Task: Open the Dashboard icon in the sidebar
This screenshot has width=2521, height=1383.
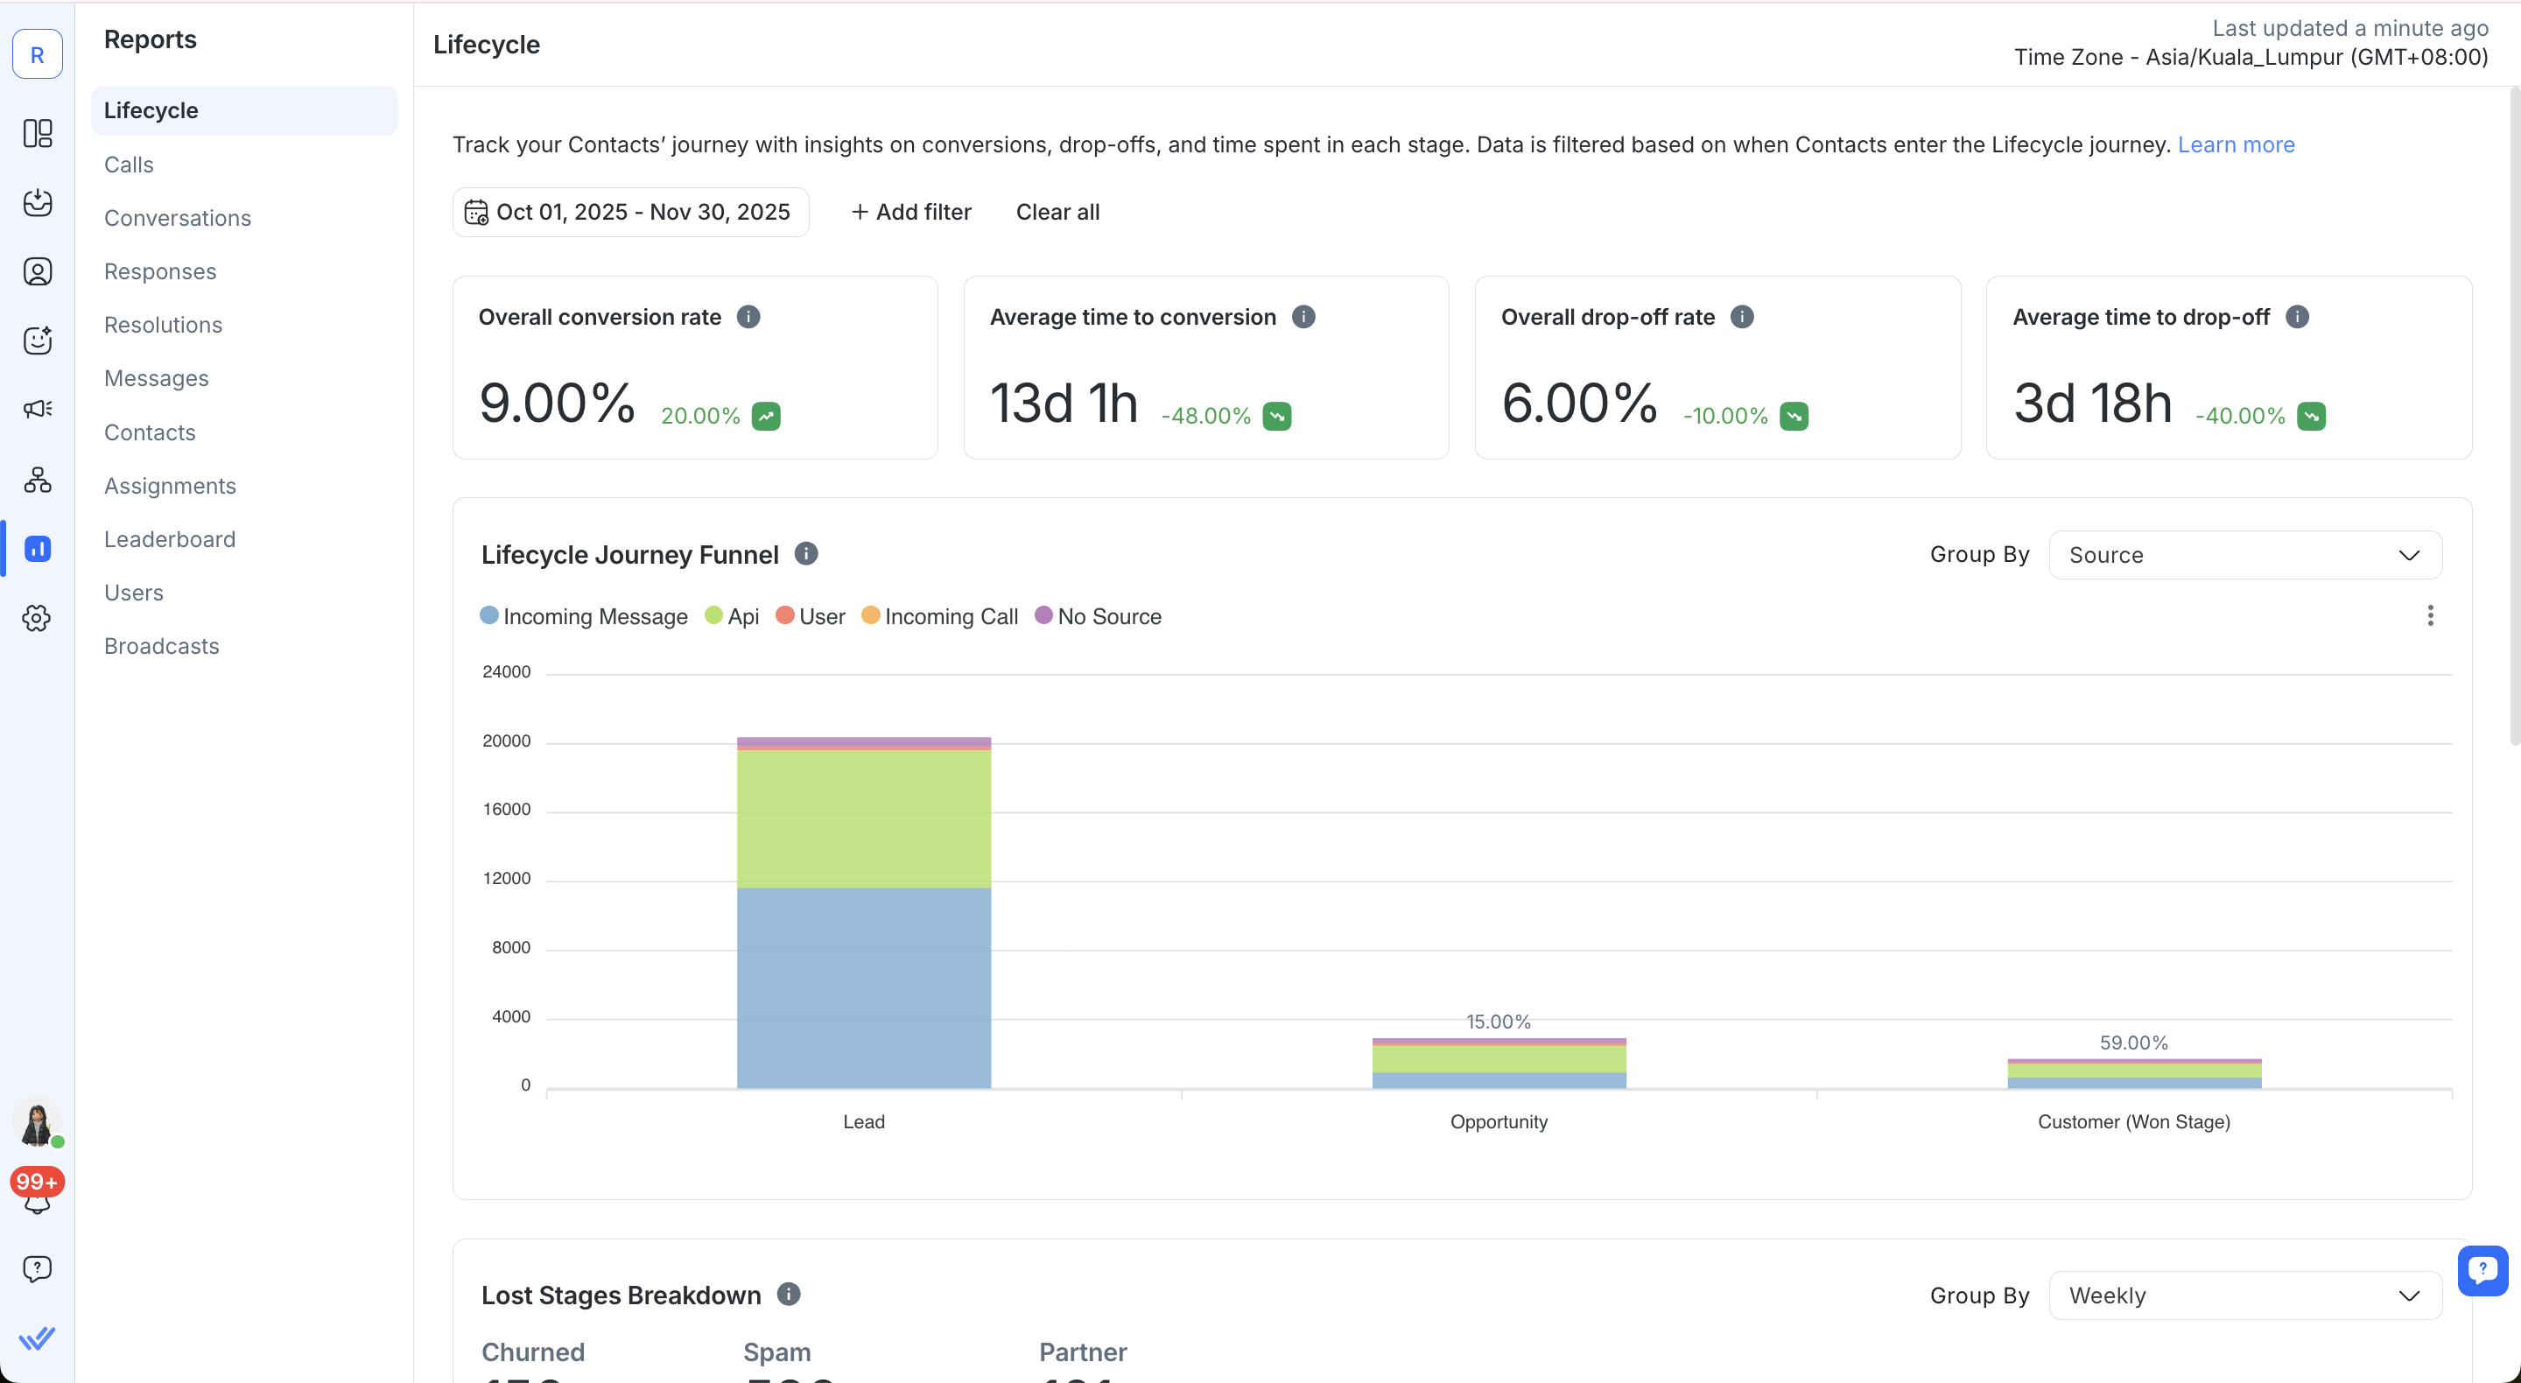Action: pos(39,134)
